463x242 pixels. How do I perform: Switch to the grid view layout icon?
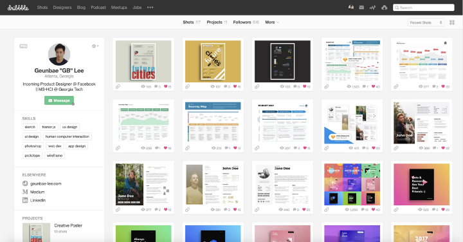tap(452, 23)
